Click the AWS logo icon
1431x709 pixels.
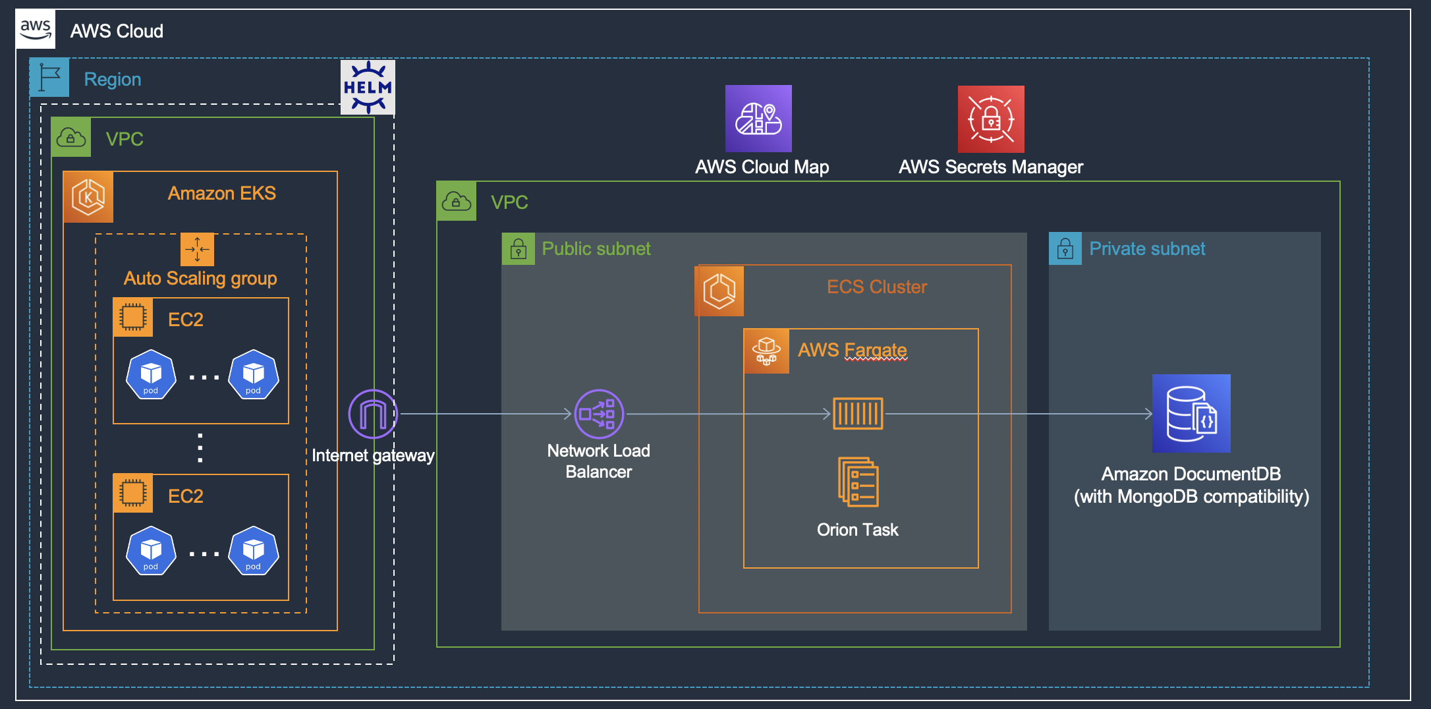tap(36, 30)
